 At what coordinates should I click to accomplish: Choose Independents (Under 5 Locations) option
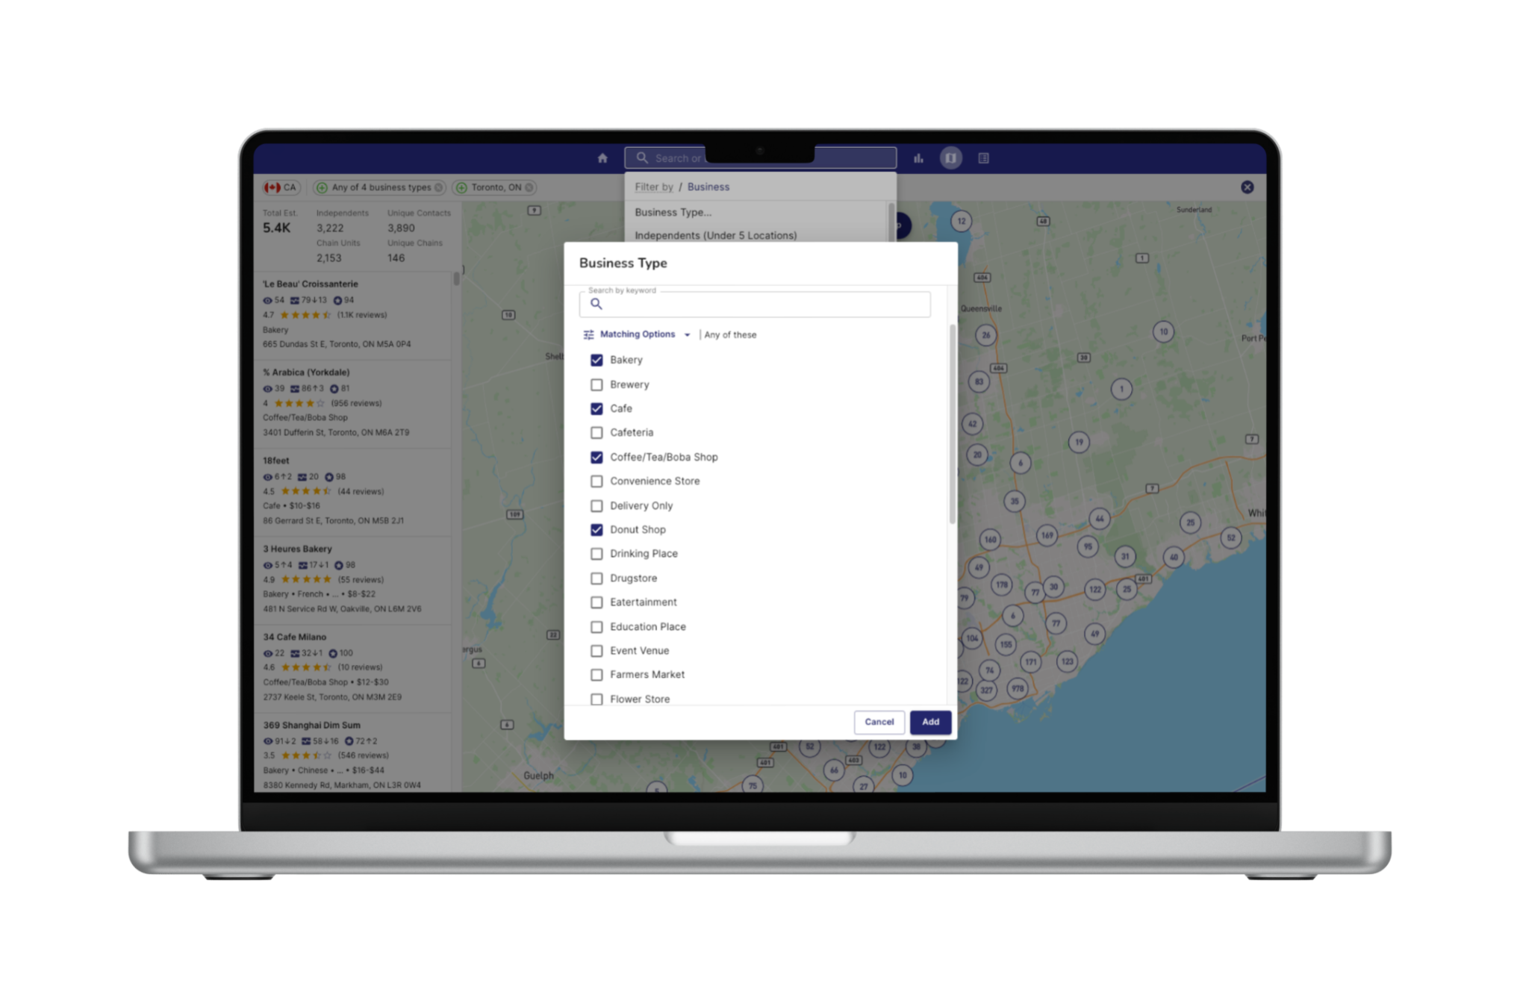715,235
